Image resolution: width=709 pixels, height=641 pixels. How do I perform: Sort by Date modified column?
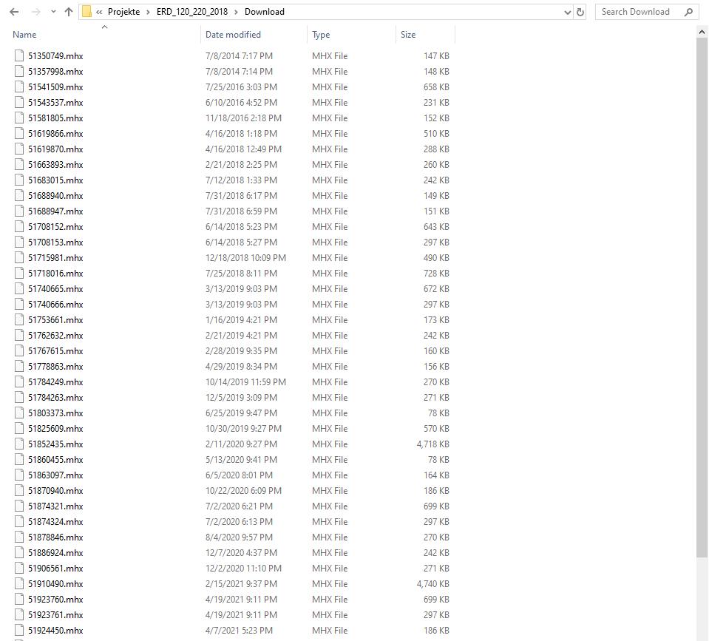(x=233, y=34)
